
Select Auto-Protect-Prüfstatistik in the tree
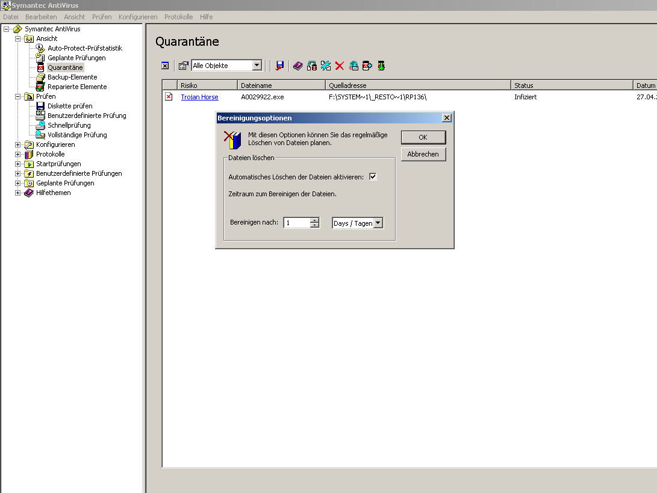(x=85, y=48)
